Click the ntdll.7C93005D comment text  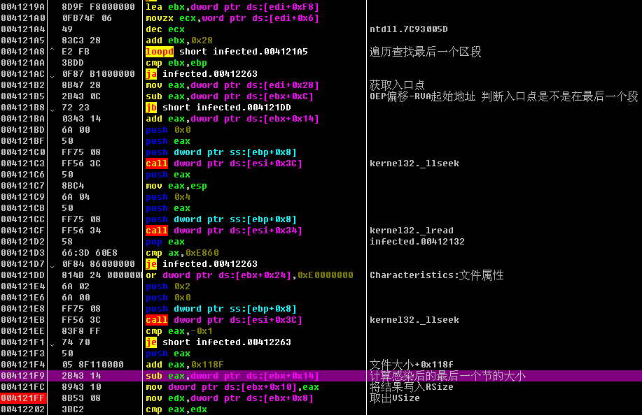(408, 29)
